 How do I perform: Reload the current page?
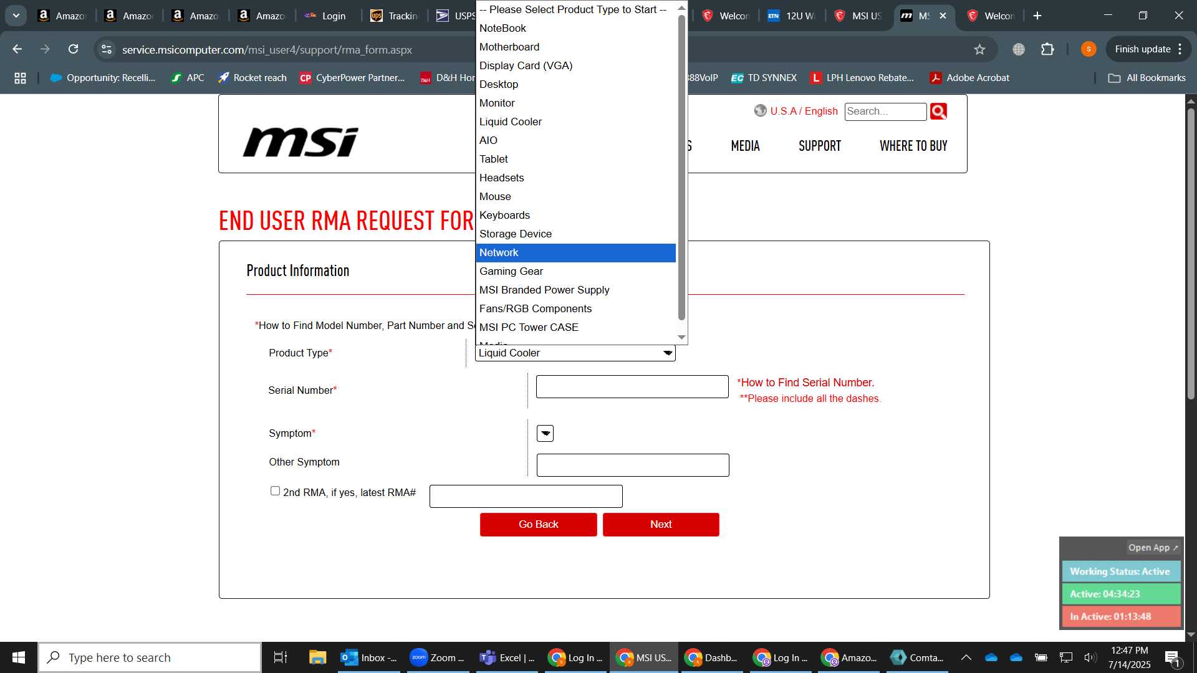(73, 49)
